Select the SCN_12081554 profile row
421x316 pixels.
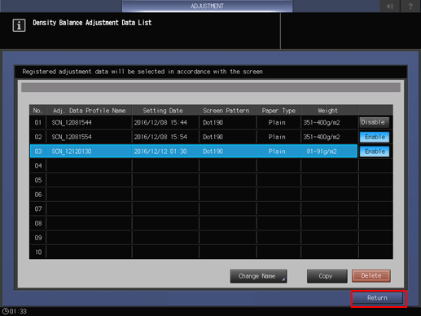point(194,137)
